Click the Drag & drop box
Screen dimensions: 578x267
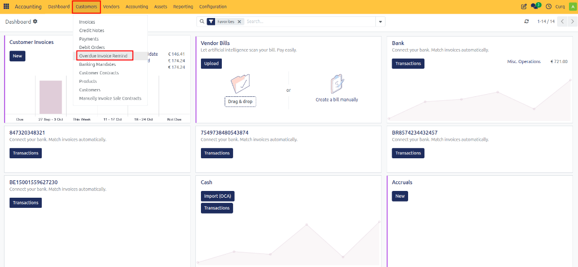(240, 101)
